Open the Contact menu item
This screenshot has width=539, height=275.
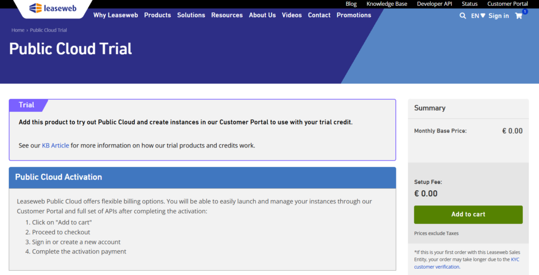coord(319,15)
